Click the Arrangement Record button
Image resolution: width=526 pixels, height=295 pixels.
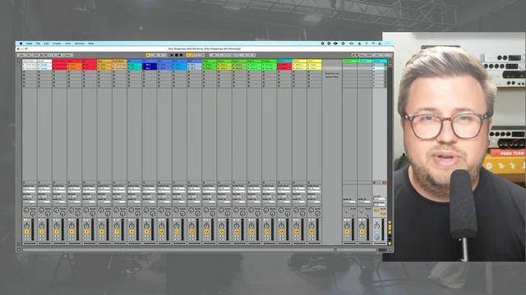pos(181,55)
